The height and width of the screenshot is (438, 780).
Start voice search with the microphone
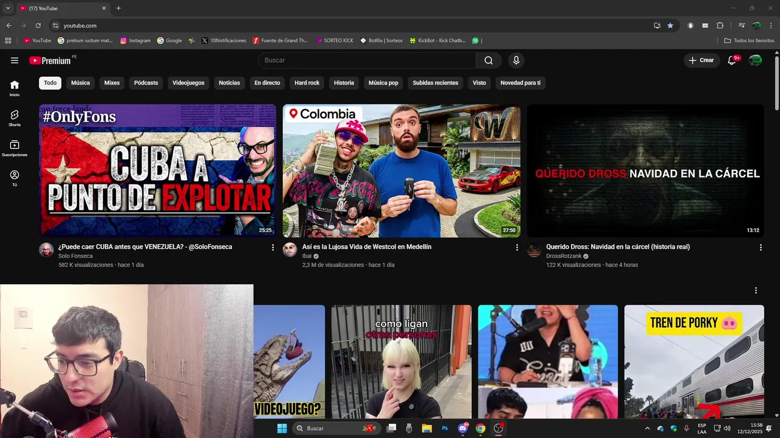(x=516, y=60)
